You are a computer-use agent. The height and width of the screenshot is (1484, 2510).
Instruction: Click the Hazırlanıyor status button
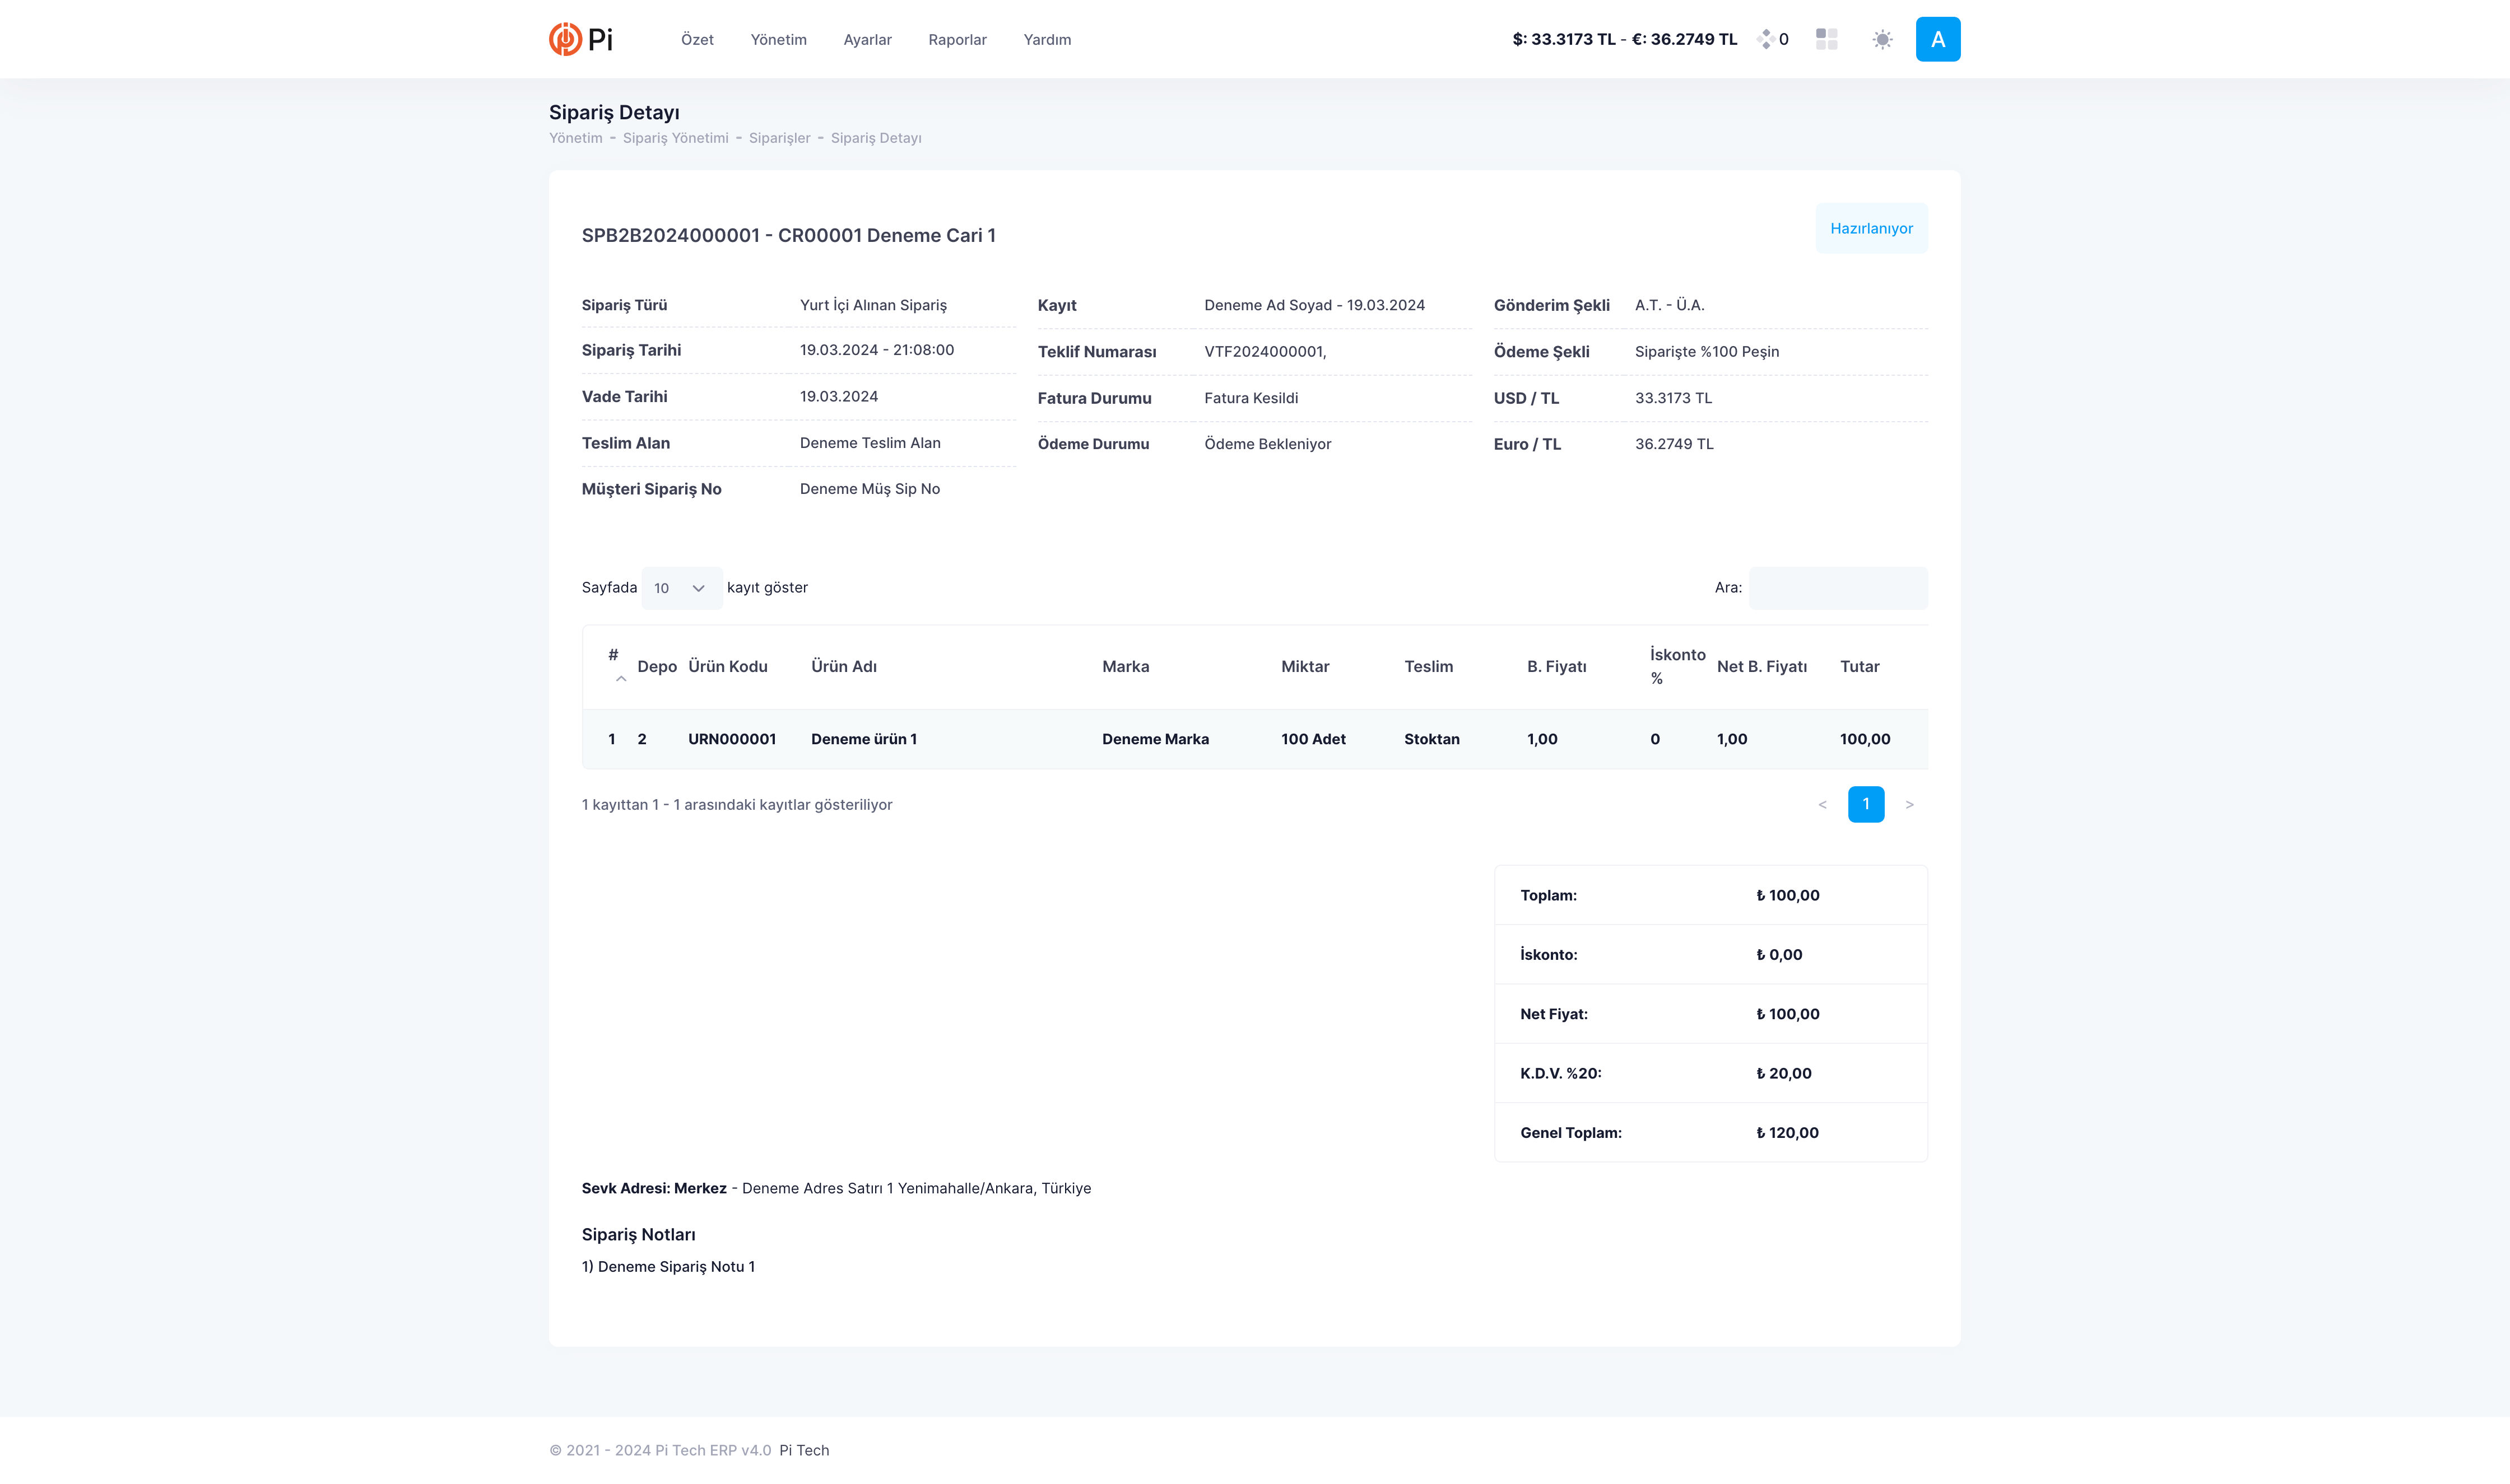point(1871,228)
